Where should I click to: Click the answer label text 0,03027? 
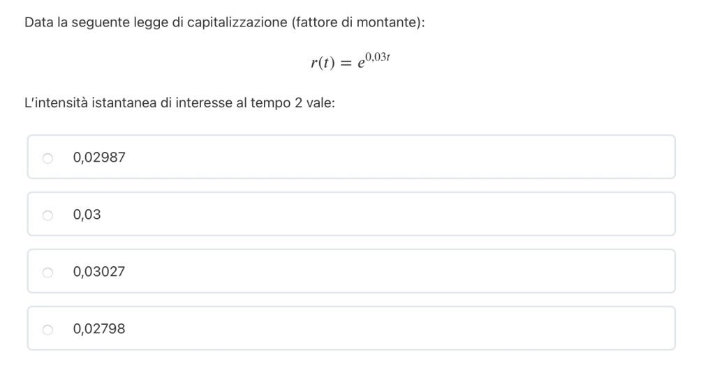click(99, 272)
